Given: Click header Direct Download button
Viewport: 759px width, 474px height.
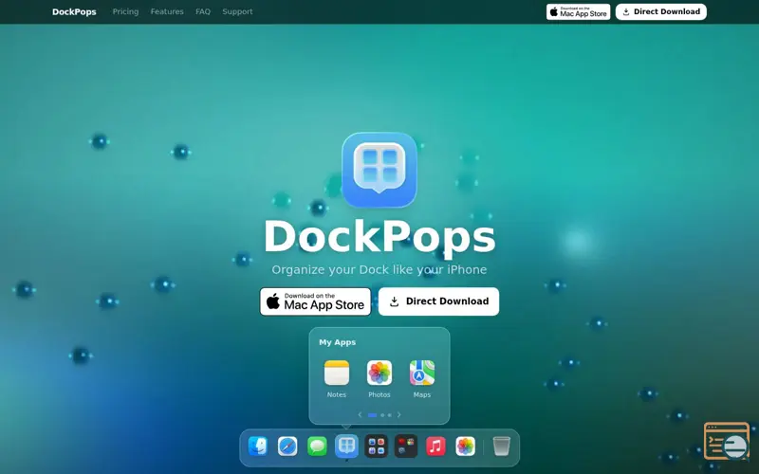Looking at the screenshot, I should (660, 12).
